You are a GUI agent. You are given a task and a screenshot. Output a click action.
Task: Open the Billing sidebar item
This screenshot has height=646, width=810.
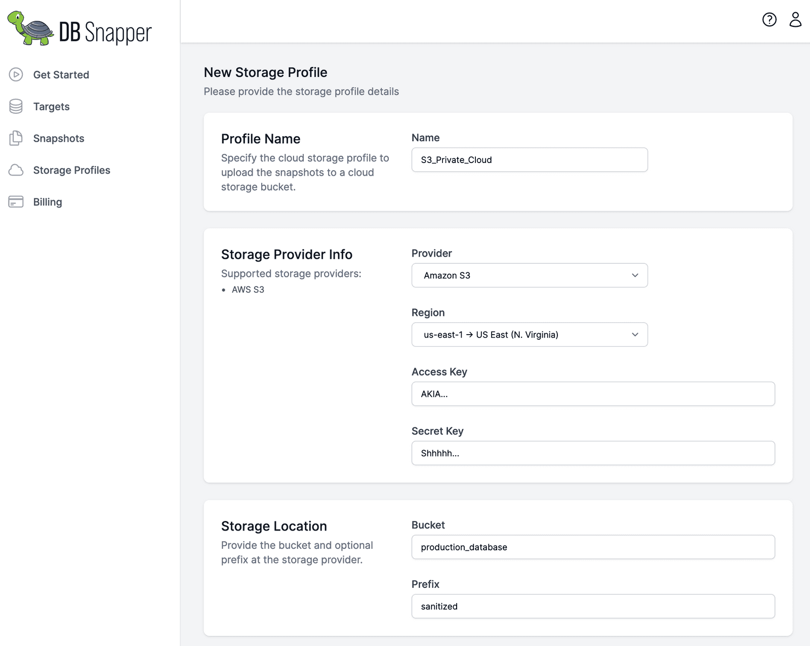click(x=48, y=202)
